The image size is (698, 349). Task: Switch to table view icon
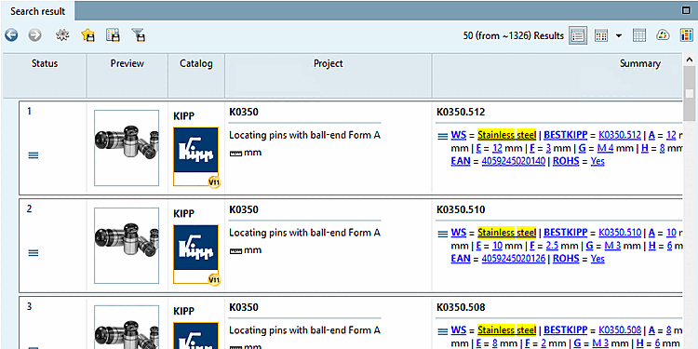(x=639, y=35)
